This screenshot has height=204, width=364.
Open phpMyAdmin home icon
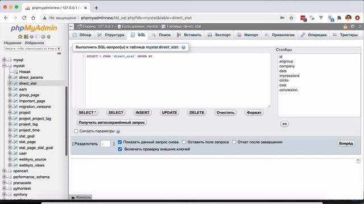point(20,36)
